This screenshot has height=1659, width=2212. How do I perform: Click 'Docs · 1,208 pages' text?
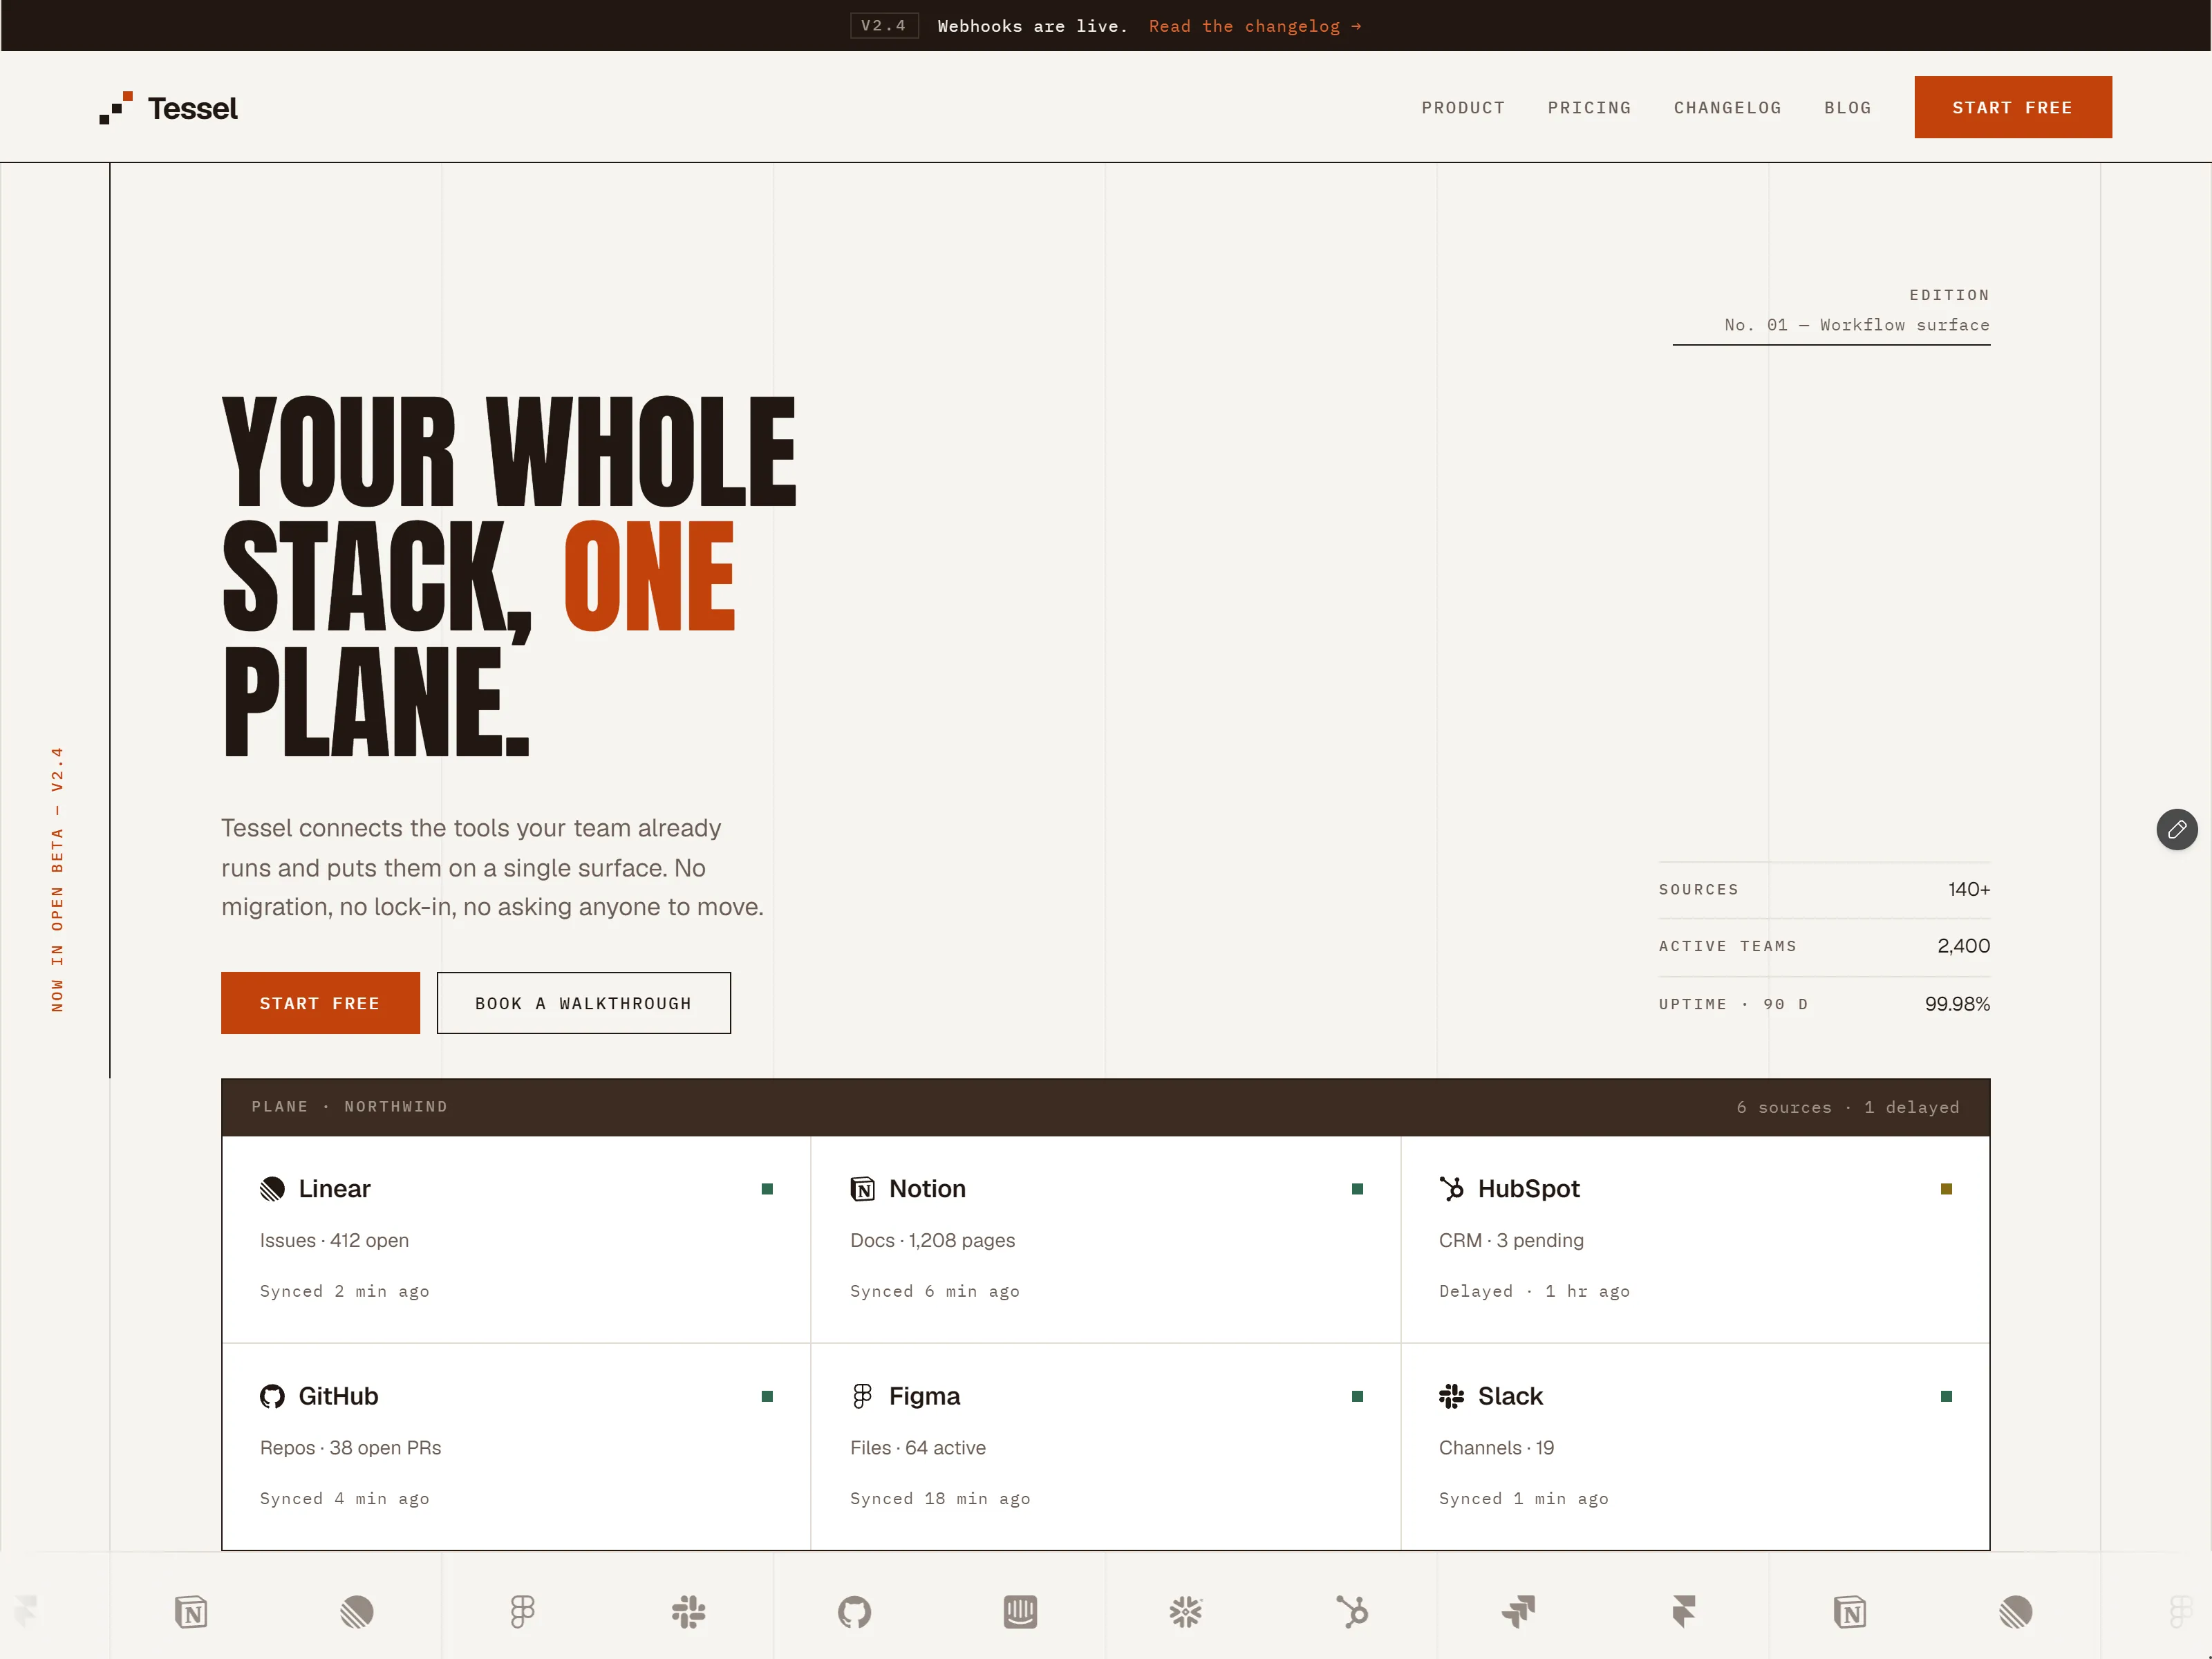tap(932, 1240)
